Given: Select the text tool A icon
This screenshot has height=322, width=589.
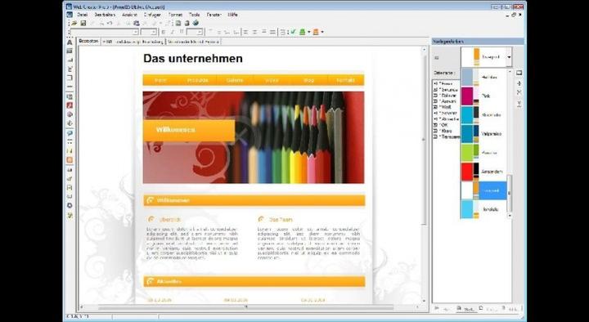Looking at the screenshot, I should tap(70, 42).
